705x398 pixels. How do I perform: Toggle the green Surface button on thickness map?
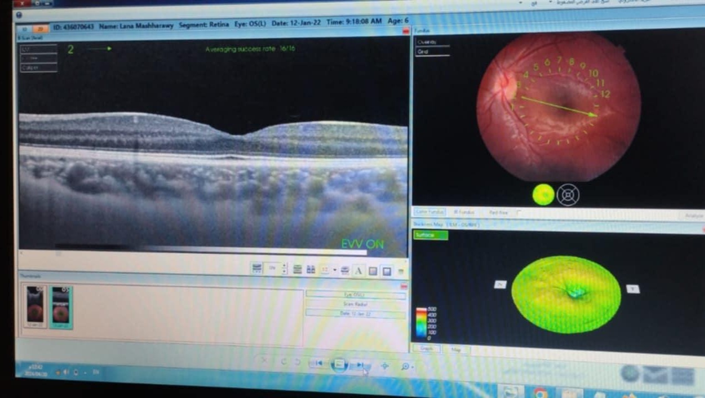(x=431, y=235)
